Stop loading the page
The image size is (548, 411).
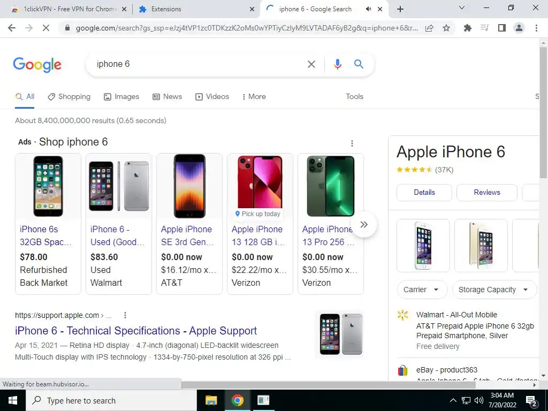click(46, 28)
